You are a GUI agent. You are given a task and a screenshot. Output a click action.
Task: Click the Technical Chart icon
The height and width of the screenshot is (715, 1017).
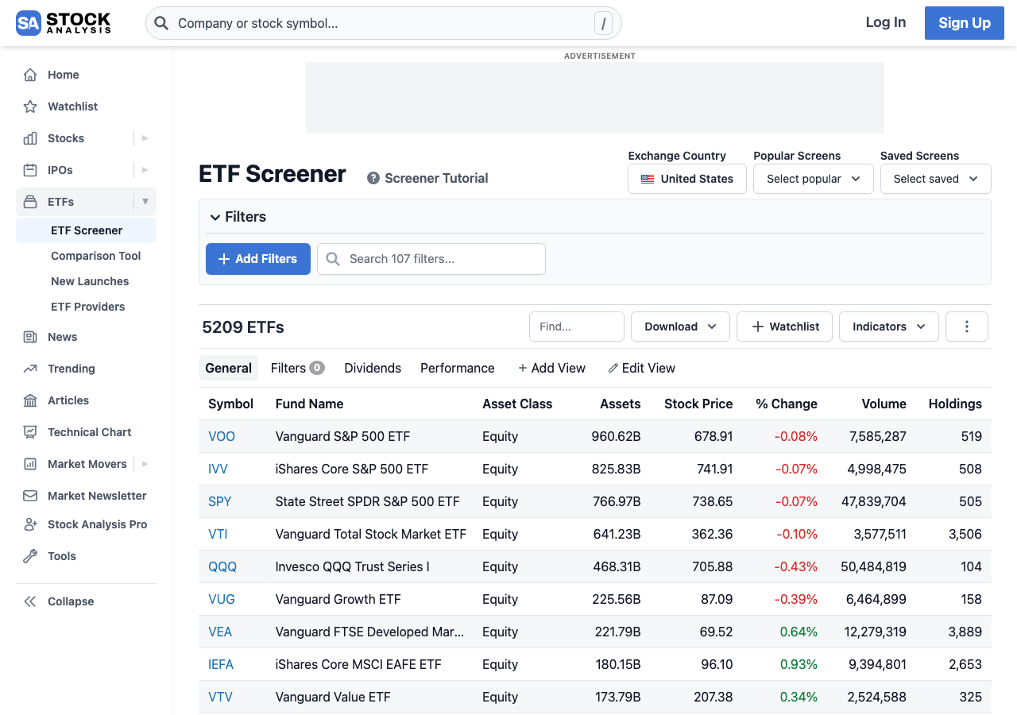30,432
